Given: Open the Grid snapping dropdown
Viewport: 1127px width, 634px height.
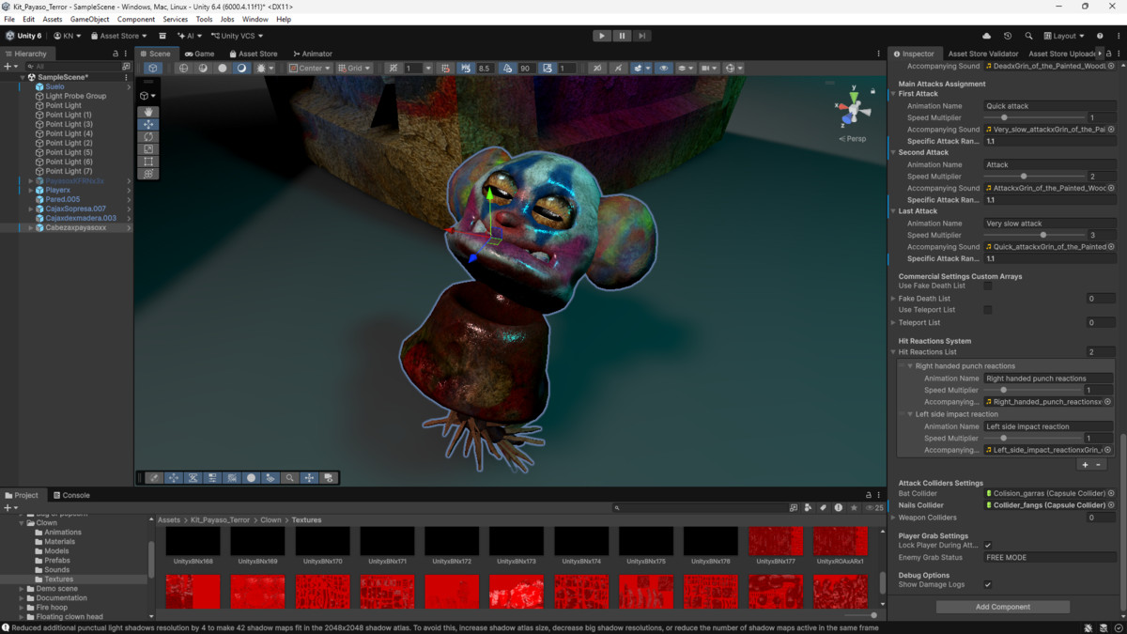Looking at the screenshot, I should [x=355, y=68].
